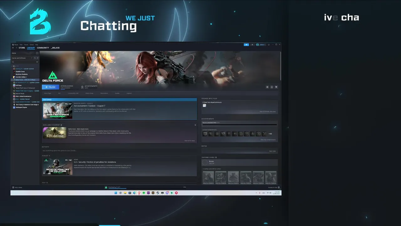This screenshot has height=226, width=401.
Task: Select Buckshot Roulette in the library list
Action: 25,74
